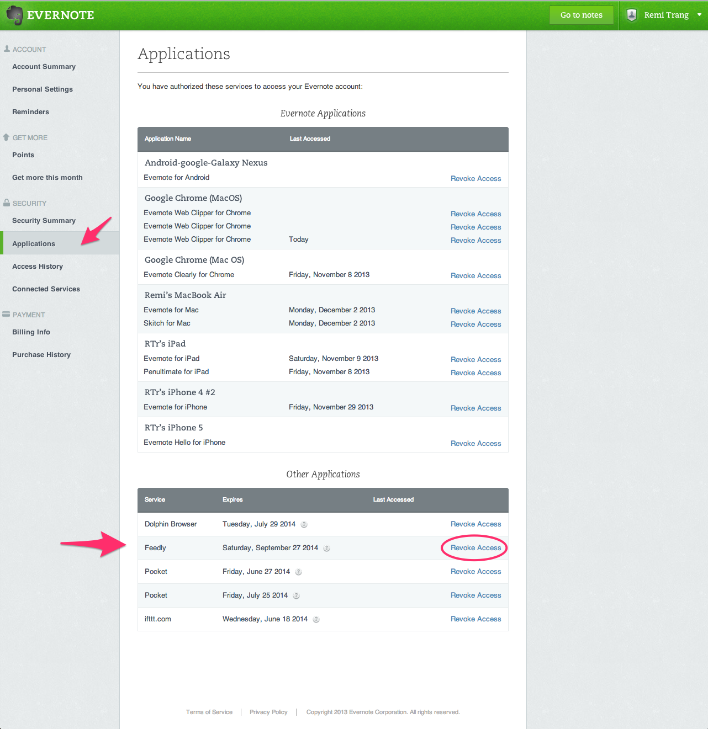
Task: Click the RTr's iPhone 5 heading
Action: pyautogui.click(x=174, y=428)
